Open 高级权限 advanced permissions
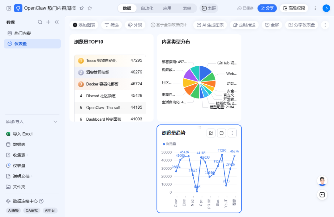This screenshot has height=217, width=334. [x=294, y=8]
